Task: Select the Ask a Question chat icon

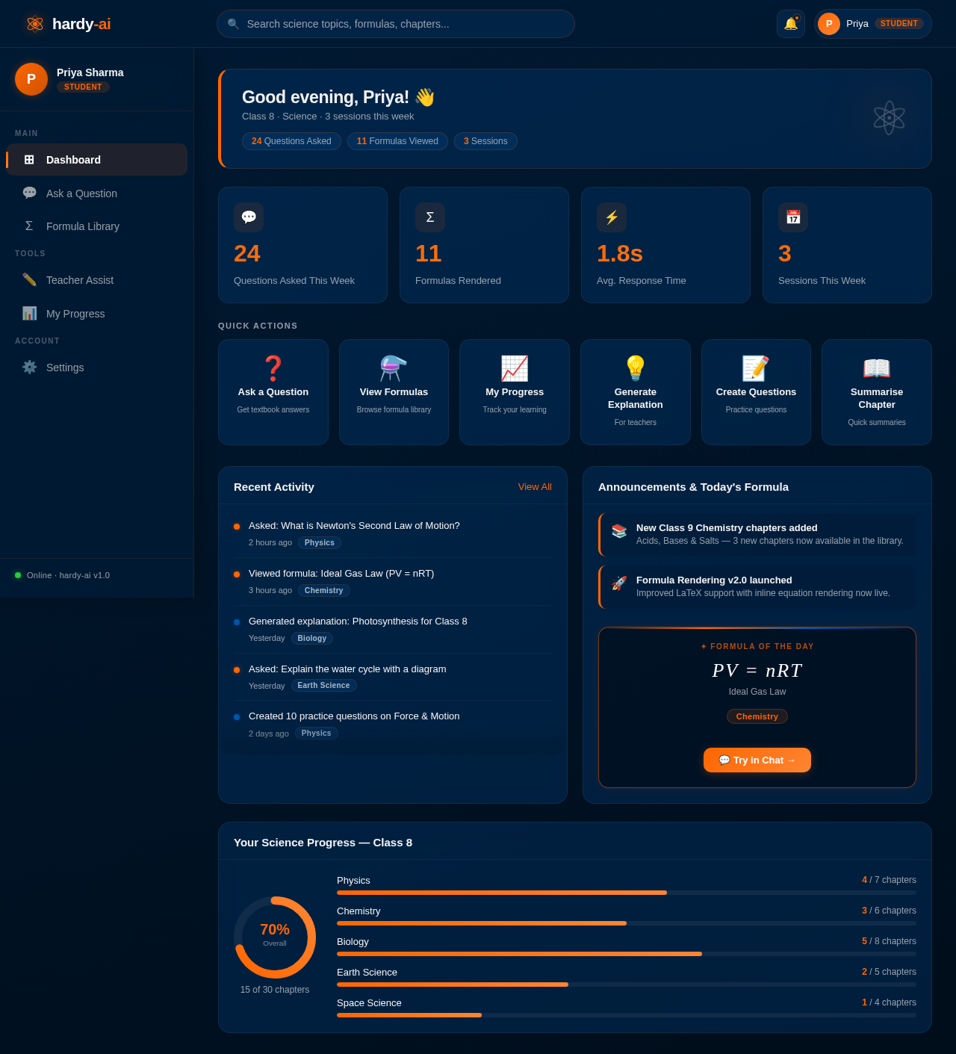Action: 28,193
